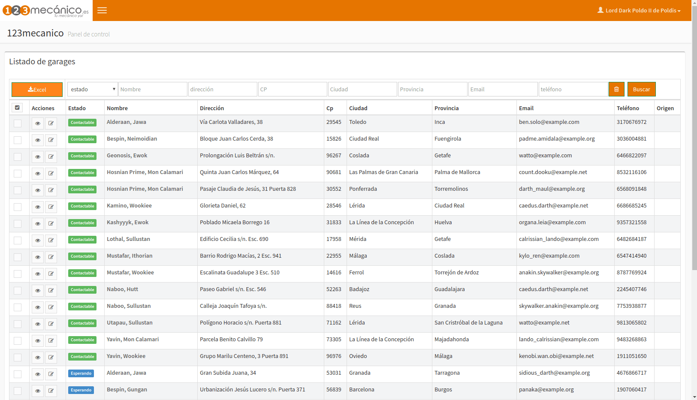The width and height of the screenshot is (697, 400).
Task: Toggle the select-all checkbox in table header
Action: 17,108
